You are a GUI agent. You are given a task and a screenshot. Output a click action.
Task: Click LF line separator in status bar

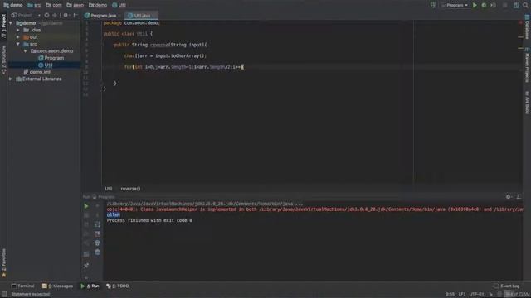[461, 294]
